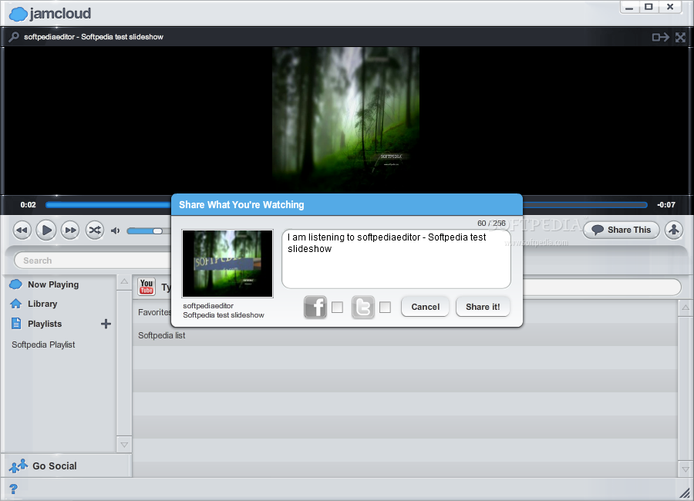Screen dimensions: 694x501
Task: Toggle fullscreen with the expand arrows icon
Action: tap(680, 37)
